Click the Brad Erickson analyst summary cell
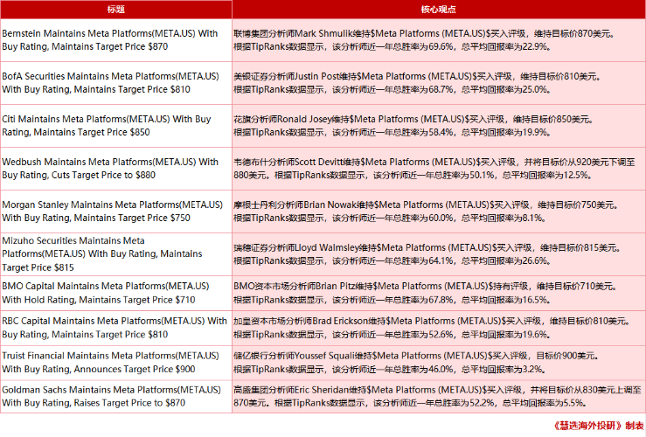Viewport: 646px width, 437px height. tap(439, 329)
